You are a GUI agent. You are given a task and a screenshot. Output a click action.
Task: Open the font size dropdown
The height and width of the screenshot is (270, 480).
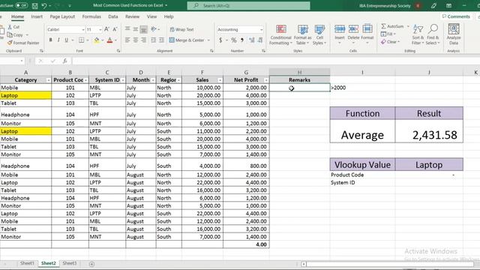[x=100, y=30]
